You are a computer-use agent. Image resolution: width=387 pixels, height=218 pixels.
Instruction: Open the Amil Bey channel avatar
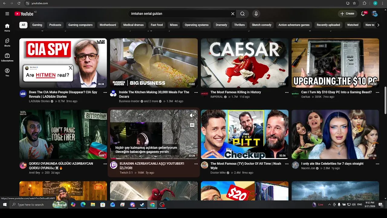23,165
